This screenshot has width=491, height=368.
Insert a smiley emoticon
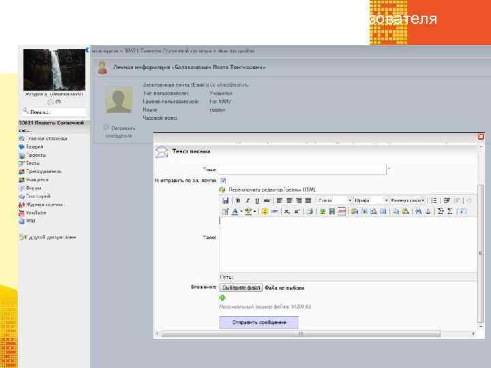tap(265, 211)
